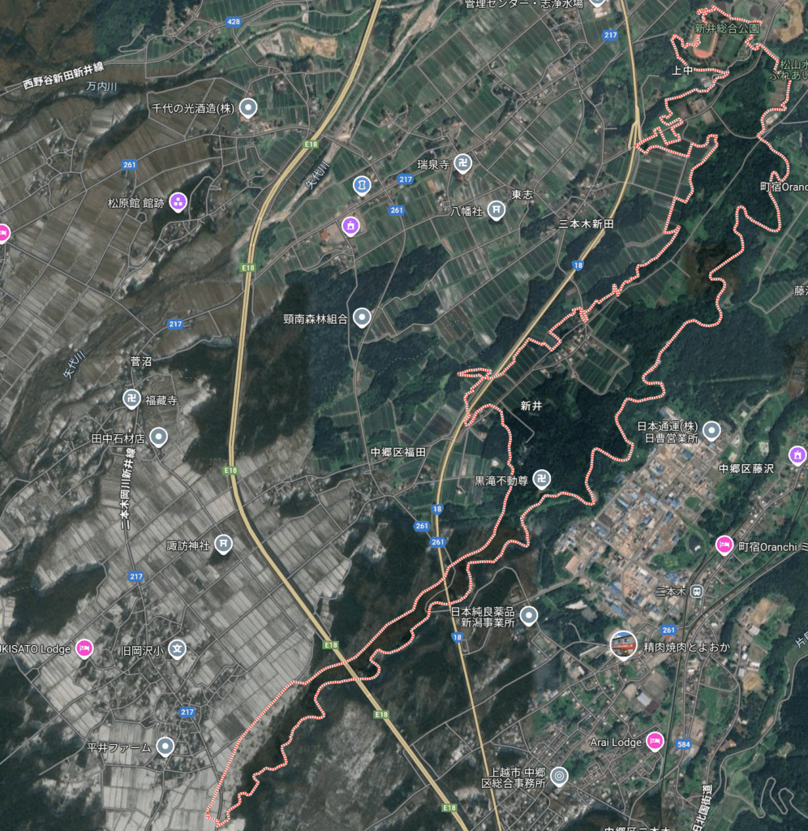This screenshot has width=808, height=831.
Task: Click the 中郷区福田 district label
Action: point(398,452)
